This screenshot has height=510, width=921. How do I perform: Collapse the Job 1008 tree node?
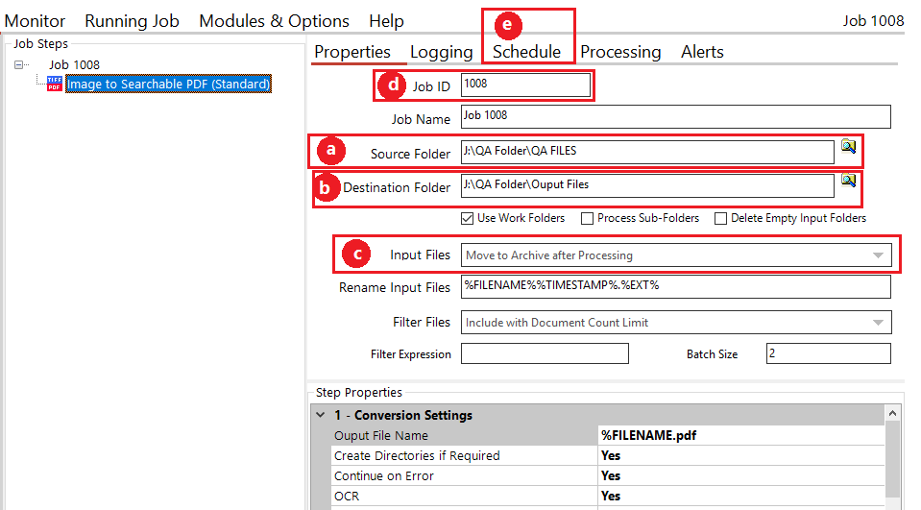[19, 64]
